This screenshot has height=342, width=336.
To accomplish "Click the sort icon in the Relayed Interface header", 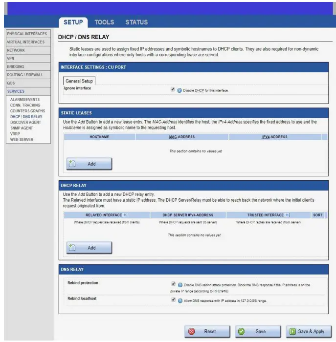I will tap(125, 215).
